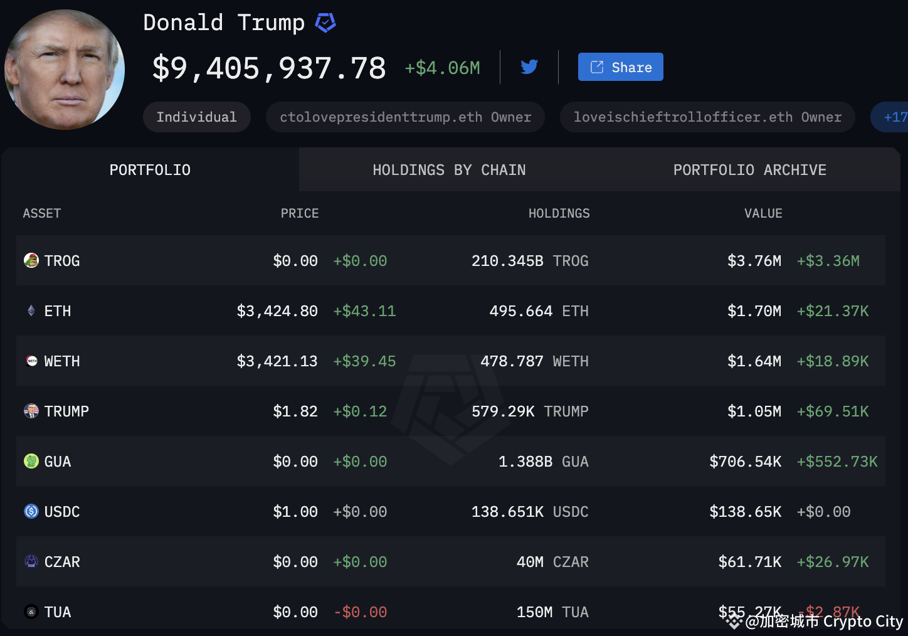The image size is (908, 636).
Task: Select the GUA asset name
Action: click(x=58, y=462)
